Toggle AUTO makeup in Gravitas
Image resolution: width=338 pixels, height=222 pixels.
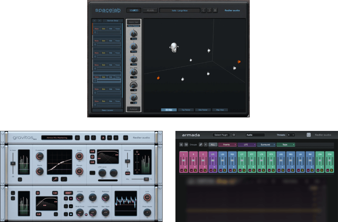click(128, 173)
